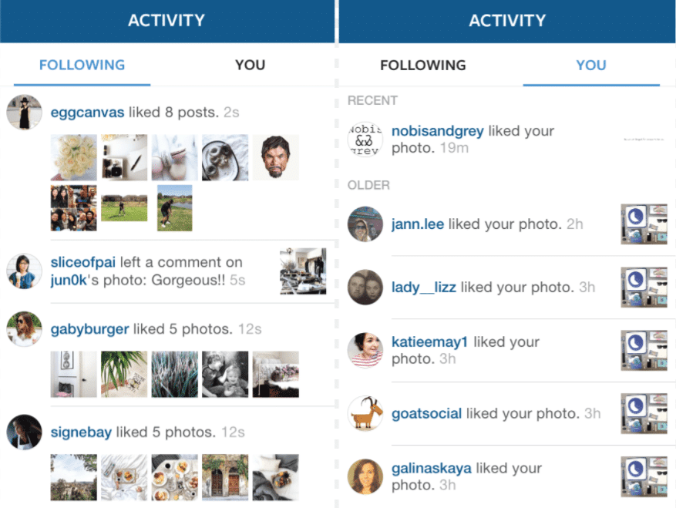Open the wooden doors photo by signebay

point(225,477)
